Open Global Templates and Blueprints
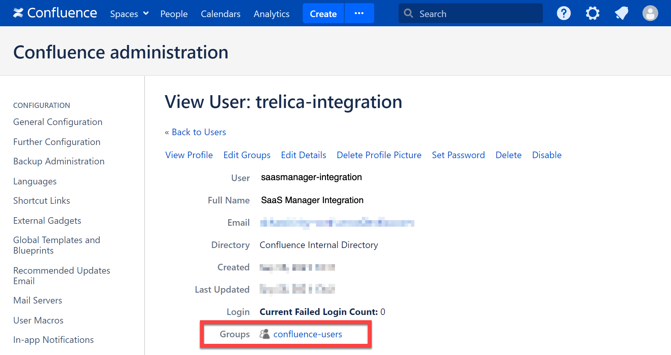Screen dimensions: 671x355 [57, 245]
